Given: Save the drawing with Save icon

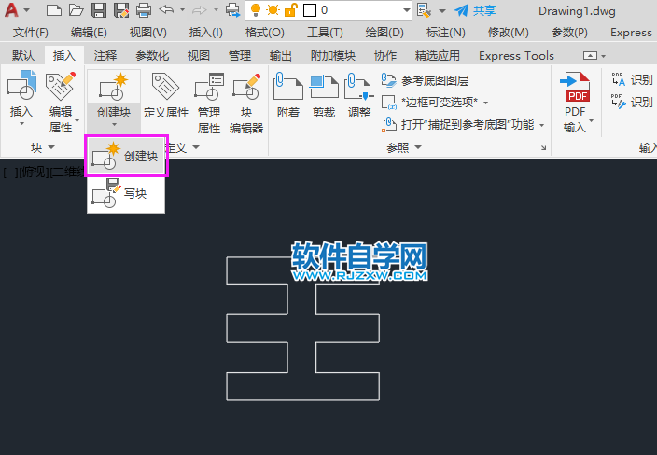Looking at the screenshot, I should [x=99, y=10].
